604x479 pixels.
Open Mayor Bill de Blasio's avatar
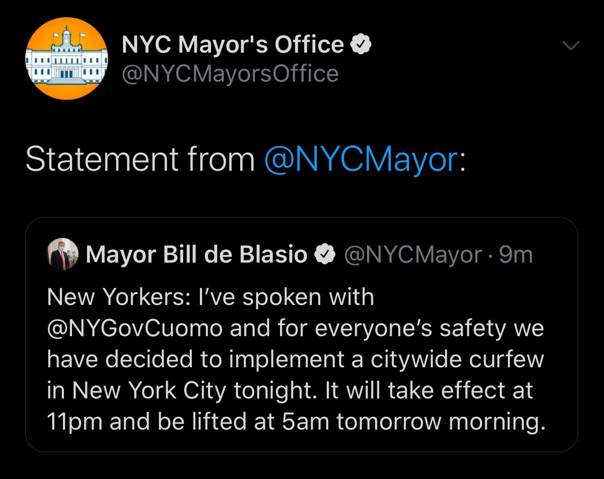tap(62, 254)
